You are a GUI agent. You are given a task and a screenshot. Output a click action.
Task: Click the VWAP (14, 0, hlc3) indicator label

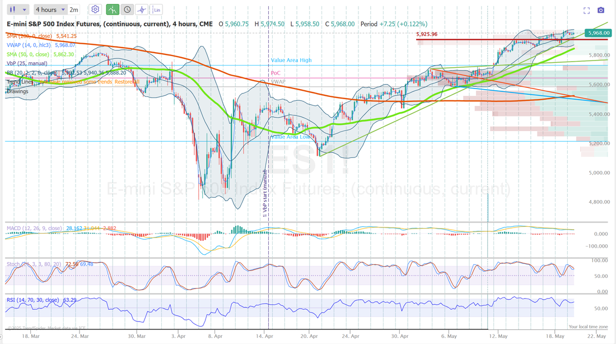[x=29, y=45]
